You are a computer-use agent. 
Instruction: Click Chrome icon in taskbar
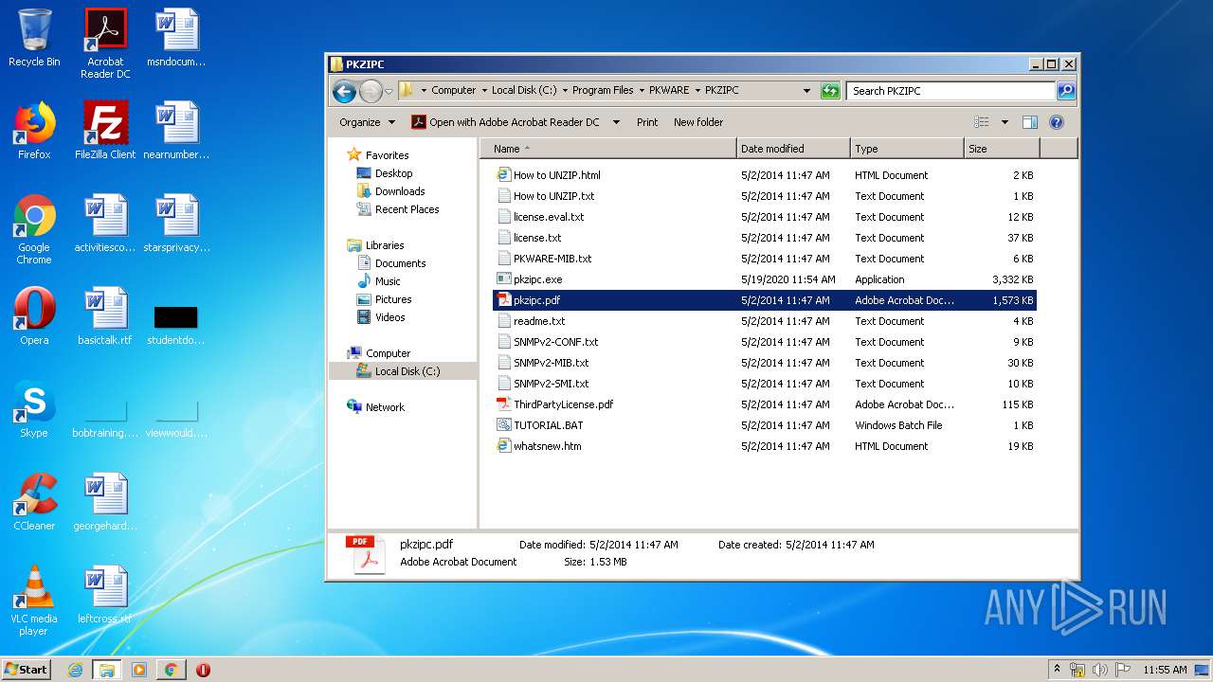[x=171, y=670]
